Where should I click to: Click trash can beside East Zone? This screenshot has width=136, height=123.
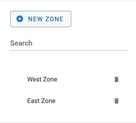(116, 101)
